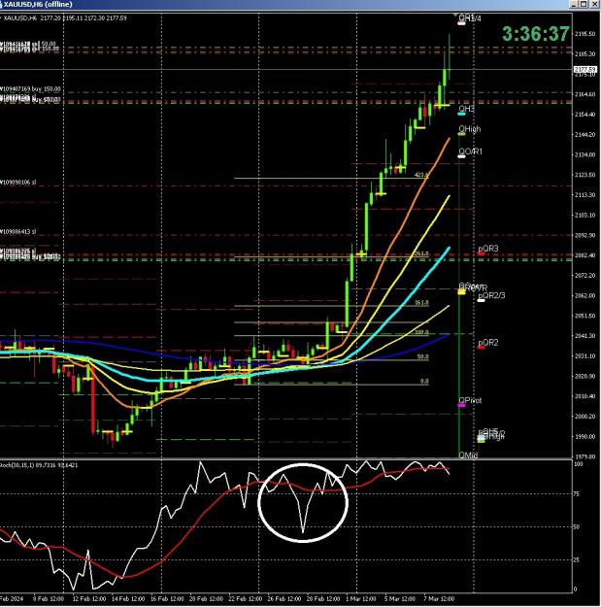Screen dimensions: 601x607
Task: Click the 25 level on stochastic scale
Action: coord(577,560)
